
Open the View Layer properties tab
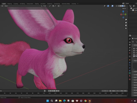(x=130, y=47)
